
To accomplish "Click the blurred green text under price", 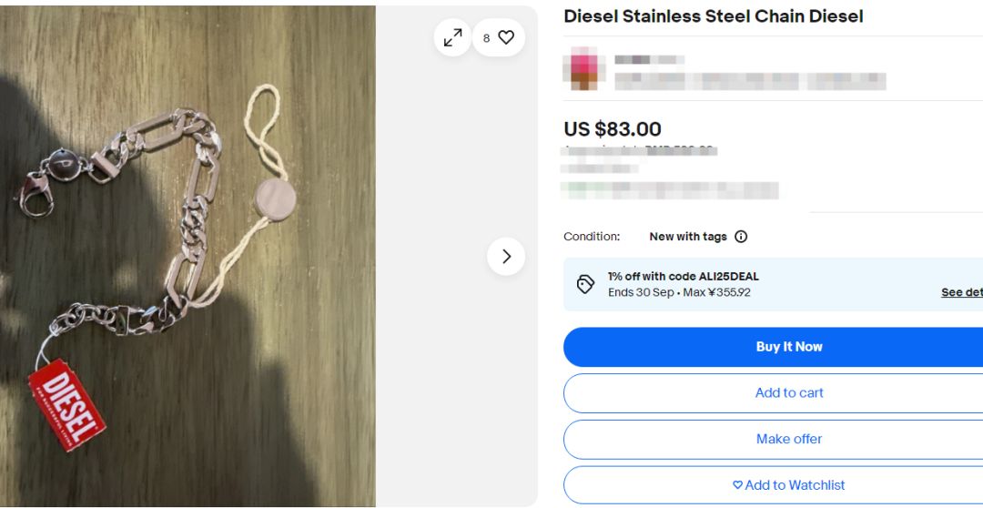I will [669, 190].
